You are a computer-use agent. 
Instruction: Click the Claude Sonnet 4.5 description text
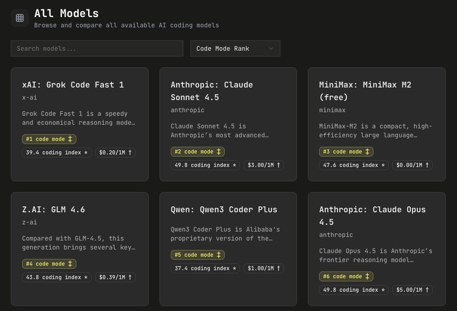coord(220,131)
